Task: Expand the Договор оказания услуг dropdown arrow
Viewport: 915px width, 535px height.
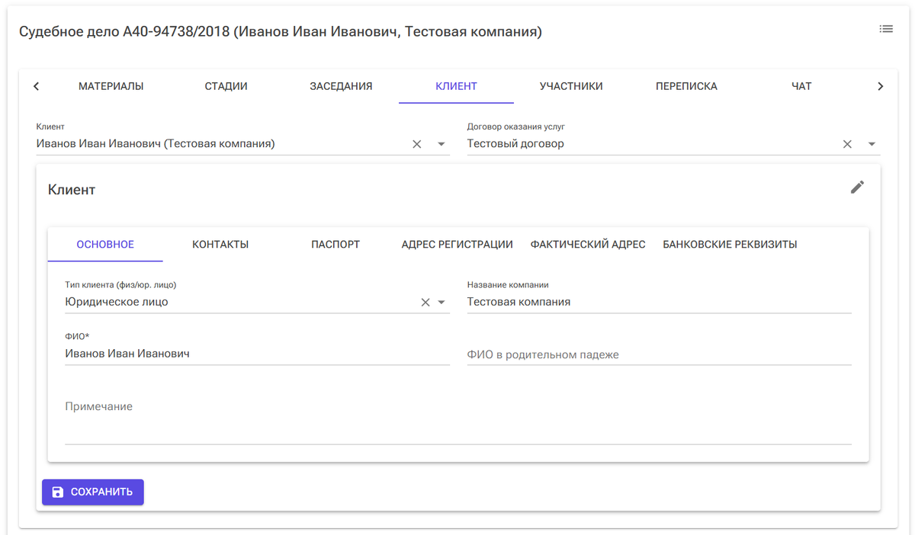Action: 872,144
